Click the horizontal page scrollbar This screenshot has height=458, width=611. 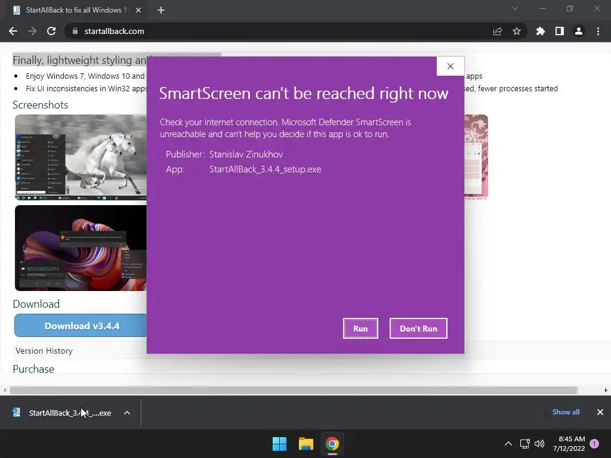pos(294,390)
